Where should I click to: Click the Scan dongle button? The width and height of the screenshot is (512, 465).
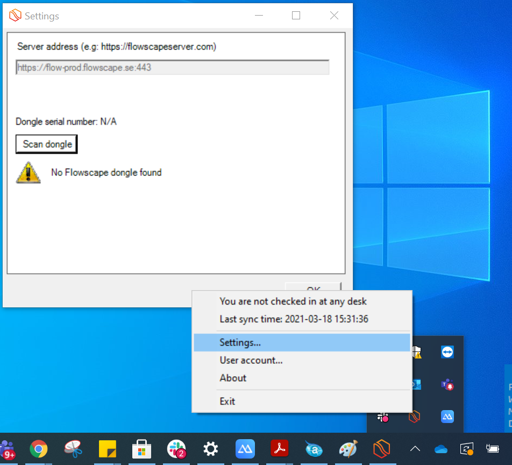47,144
